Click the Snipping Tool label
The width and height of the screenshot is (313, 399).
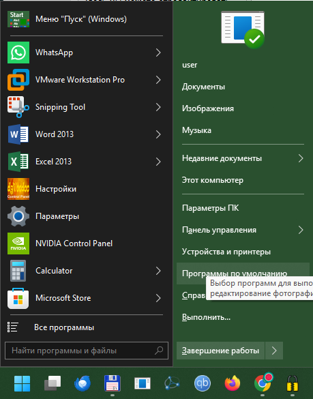pos(60,107)
